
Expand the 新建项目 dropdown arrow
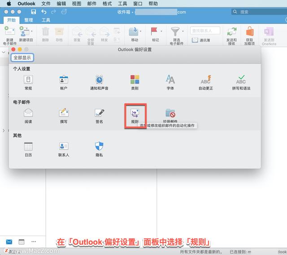click(x=32, y=31)
